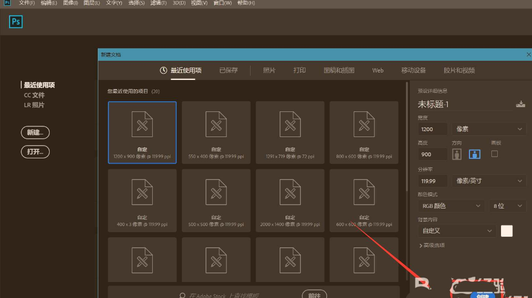Click the background content color swatch

pyautogui.click(x=506, y=231)
